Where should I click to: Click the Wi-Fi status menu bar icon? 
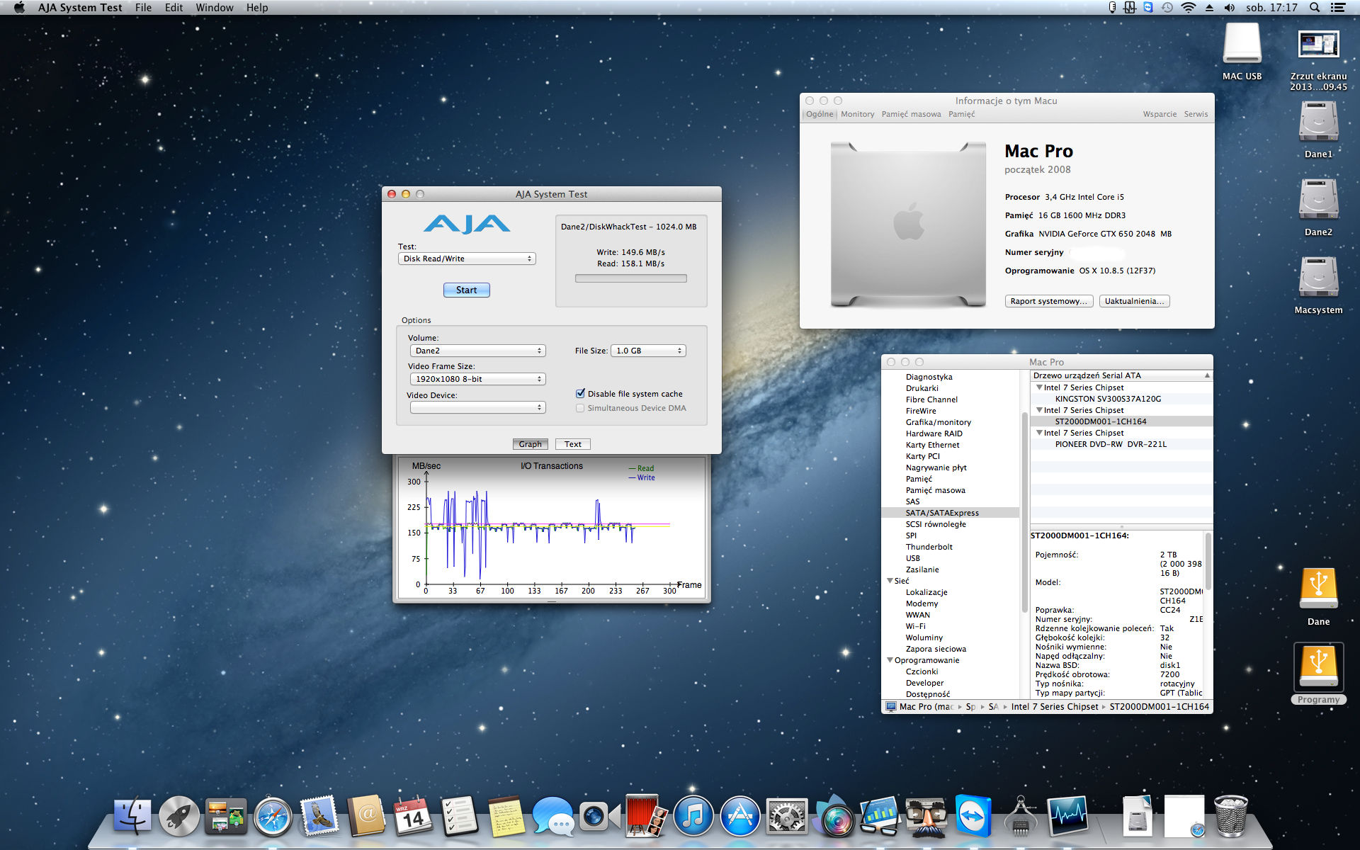point(1189,8)
